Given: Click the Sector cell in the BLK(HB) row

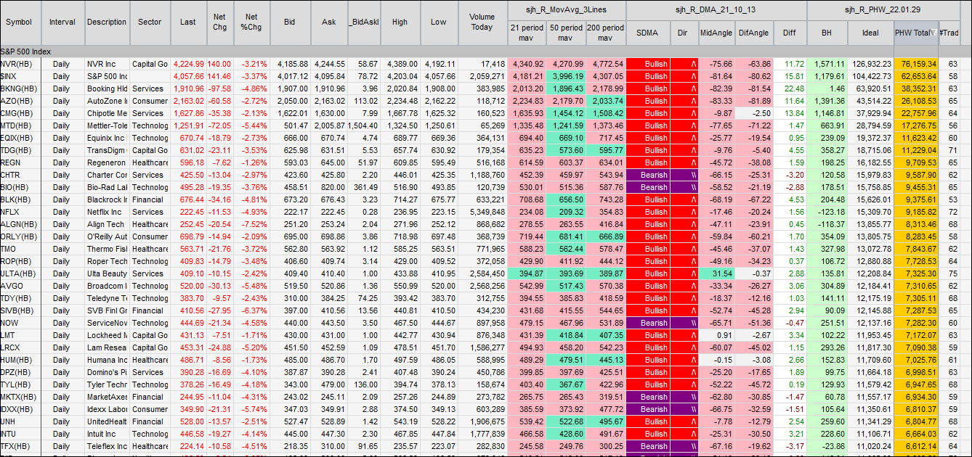Looking at the screenshot, I should 150,199.
